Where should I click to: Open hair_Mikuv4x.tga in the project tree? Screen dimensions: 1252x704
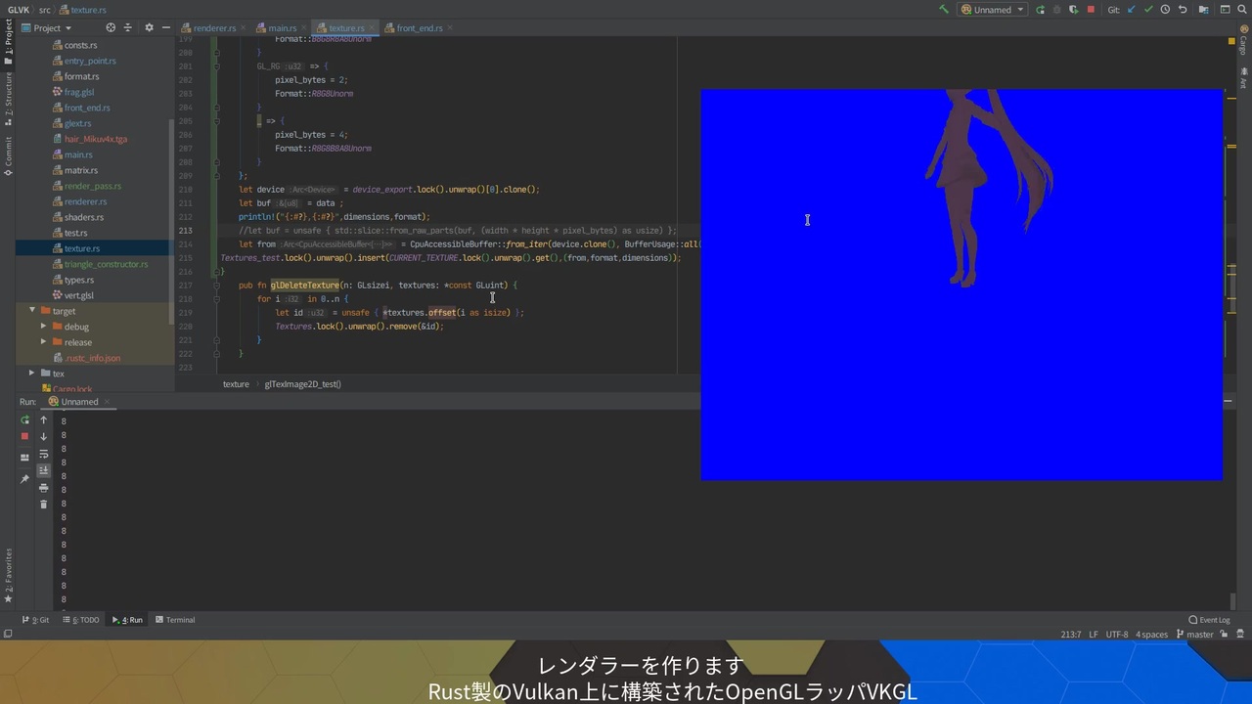[x=95, y=139]
